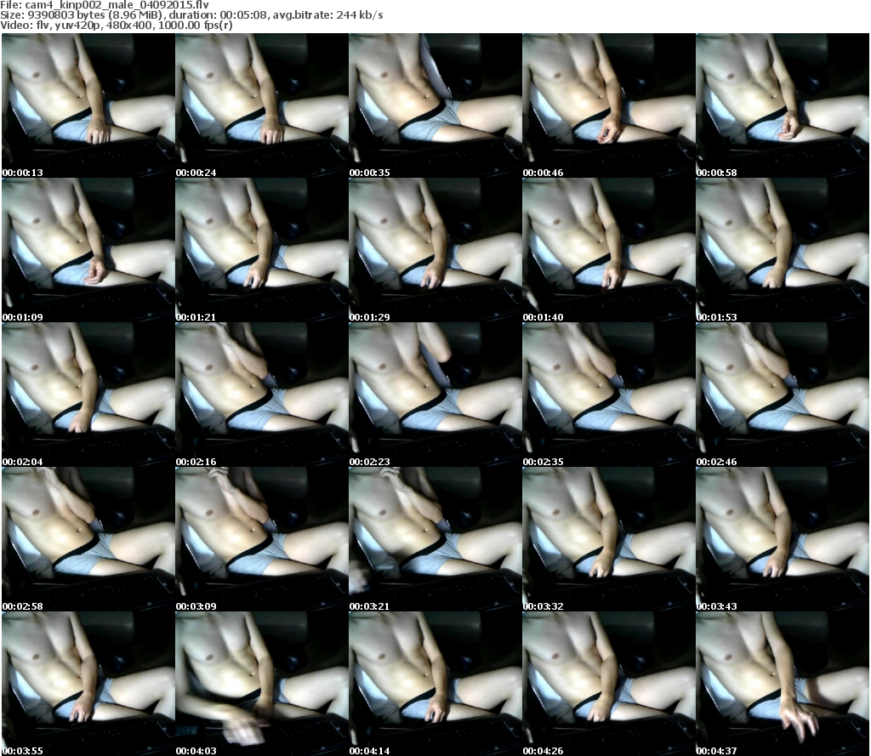Open the 00:02:46 preview frame
The width and height of the screenshot is (871, 756).
pos(783,395)
